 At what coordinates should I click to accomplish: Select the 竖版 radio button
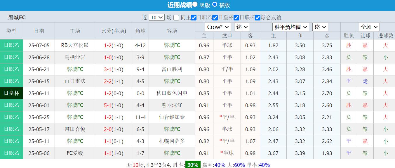(x=195, y=4)
